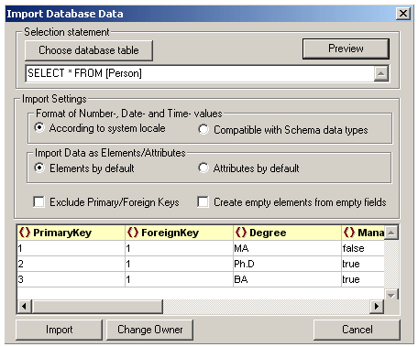Click the false value cell
The width and height of the screenshot is (418, 347).
[363, 248]
